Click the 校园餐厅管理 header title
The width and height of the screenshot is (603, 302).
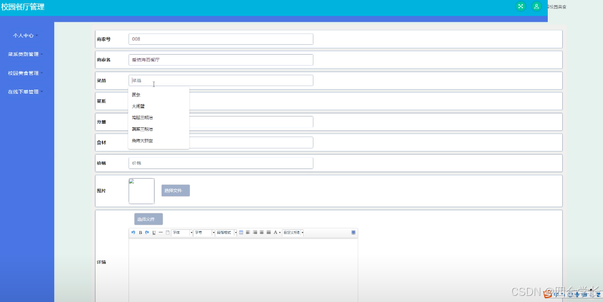pos(23,7)
